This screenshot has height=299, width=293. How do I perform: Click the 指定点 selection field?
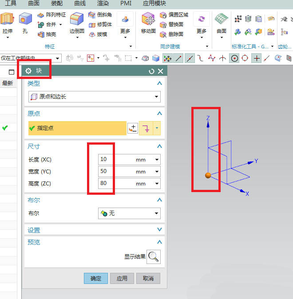pyautogui.click(x=77, y=128)
